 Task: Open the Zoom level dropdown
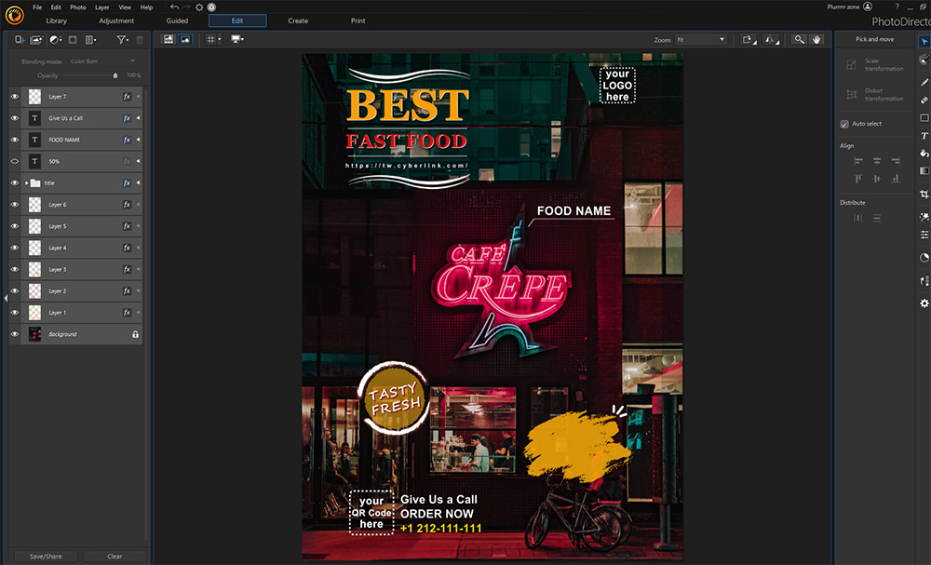coord(700,40)
